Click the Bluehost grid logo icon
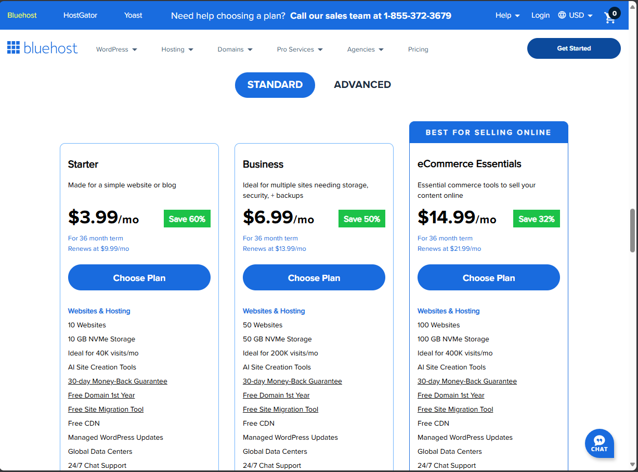Image resolution: width=638 pixels, height=472 pixels. tap(13, 47)
